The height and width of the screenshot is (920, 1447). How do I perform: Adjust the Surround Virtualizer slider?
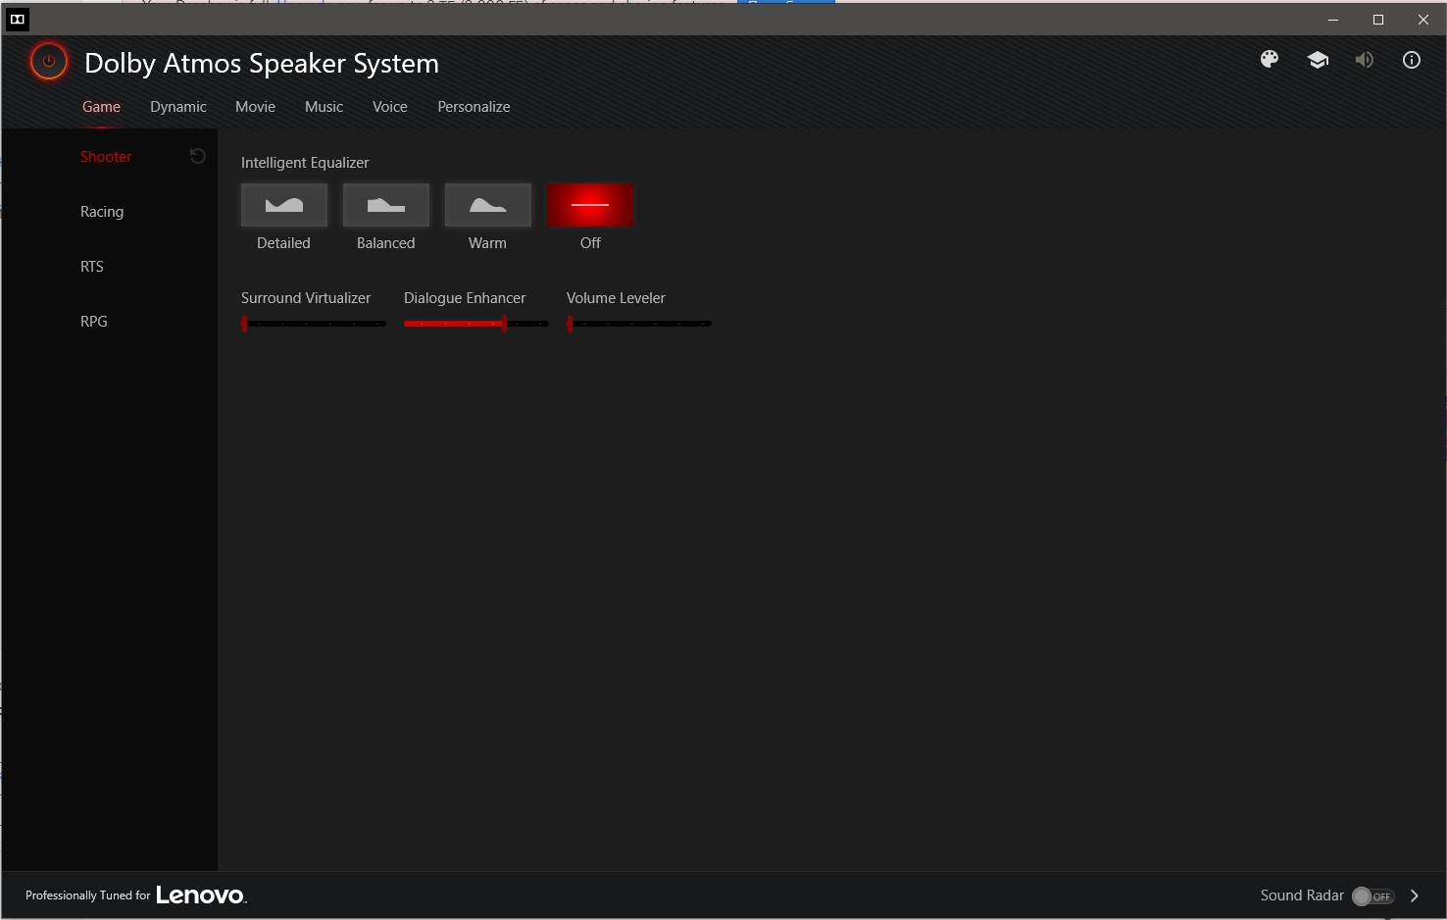click(x=314, y=324)
